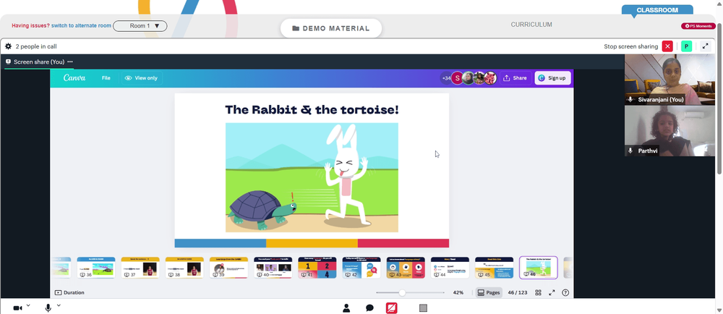Open the Room 1 dropdown
Screen dimensions: 723x314
(140, 26)
